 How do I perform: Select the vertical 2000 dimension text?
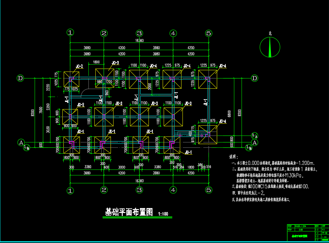click(149, 87)
